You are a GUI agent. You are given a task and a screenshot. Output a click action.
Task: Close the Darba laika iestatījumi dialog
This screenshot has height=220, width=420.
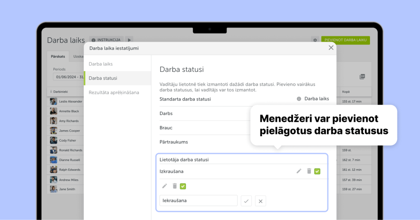pos(331,48)
